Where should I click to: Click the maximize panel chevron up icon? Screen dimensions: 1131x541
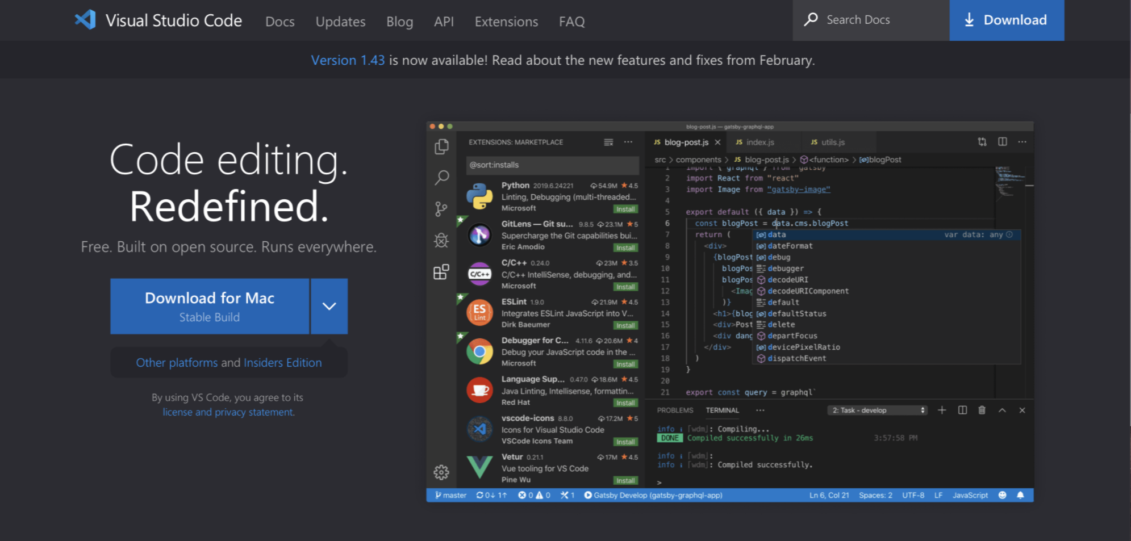pyautogui.click(x=1002, y=410)
